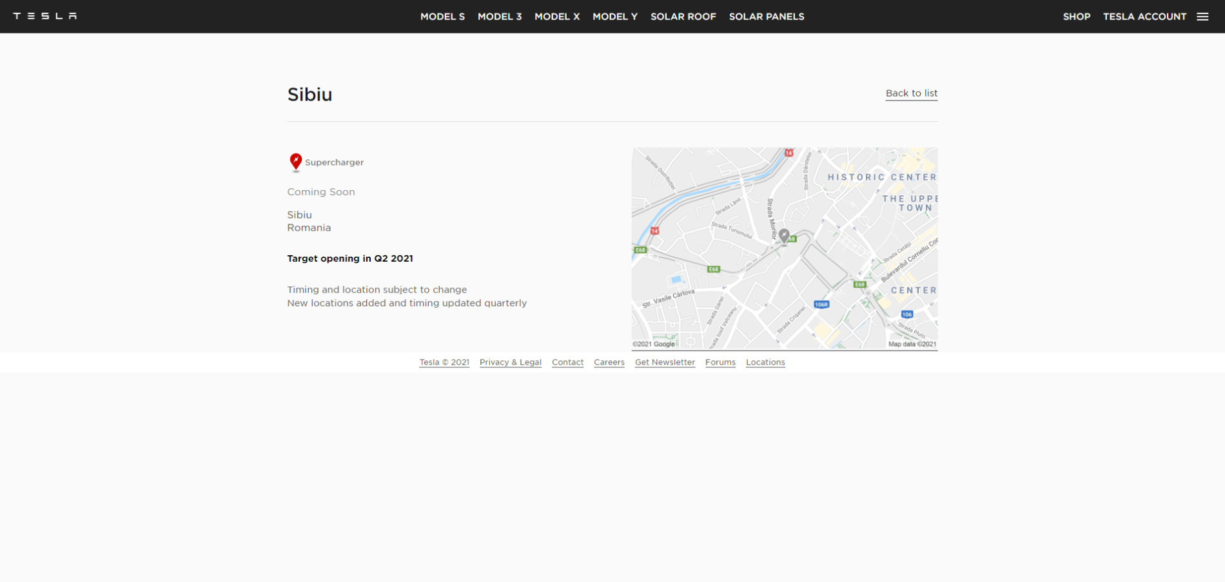The height and width of the screenshot is (582, 1225).
Task: Click Historic Center label on map
Action: pos(881,177)
